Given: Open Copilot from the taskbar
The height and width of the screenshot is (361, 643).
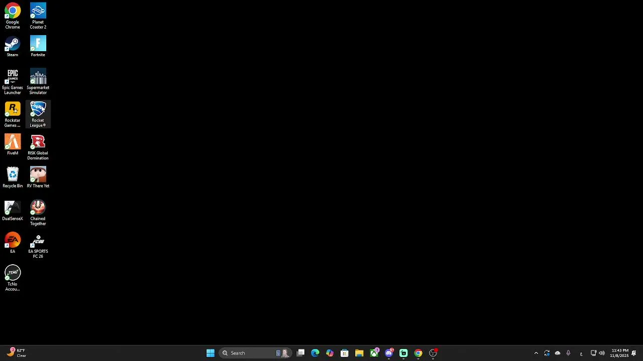Looking at the screenshot, I should click(x=330, y=353).
